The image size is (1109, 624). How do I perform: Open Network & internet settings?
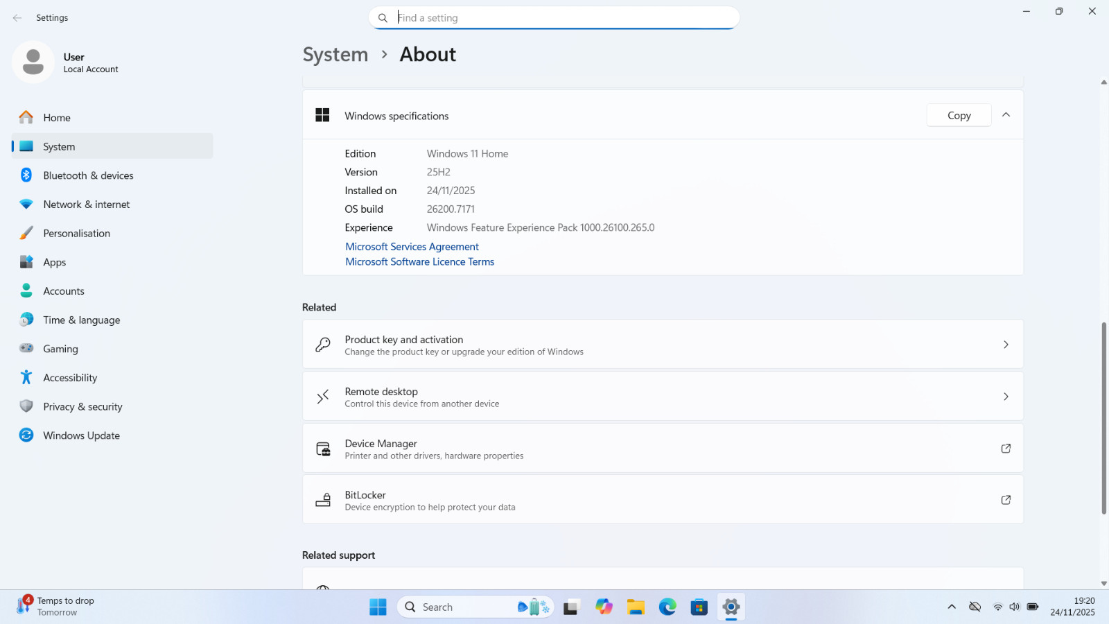[87, 205]
